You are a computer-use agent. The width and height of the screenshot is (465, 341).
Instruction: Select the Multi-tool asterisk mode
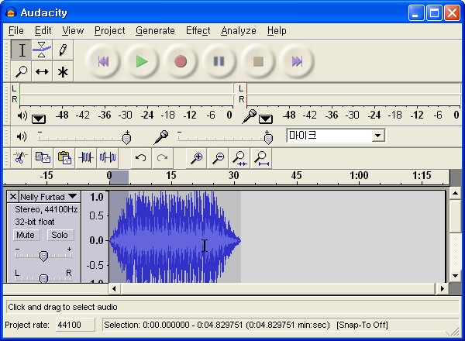[63, 71]
